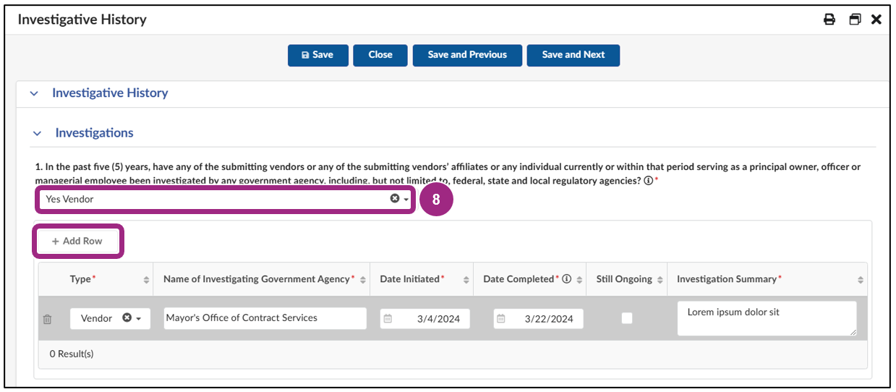Click info icon in Date Completed header
Image resolution: width=896 pixels, height=392 pixels.
click(567, 279)
